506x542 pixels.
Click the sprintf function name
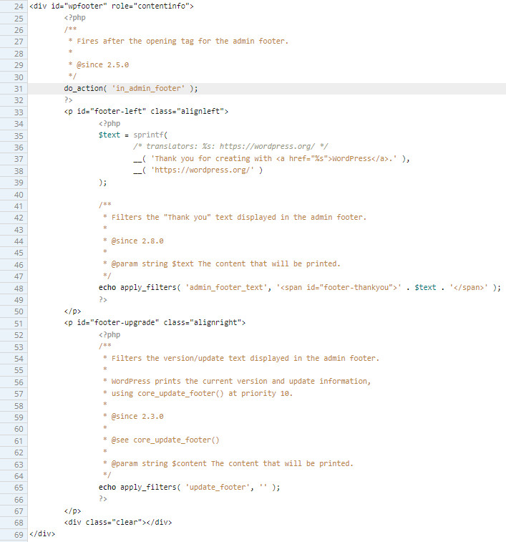point(148,135)
